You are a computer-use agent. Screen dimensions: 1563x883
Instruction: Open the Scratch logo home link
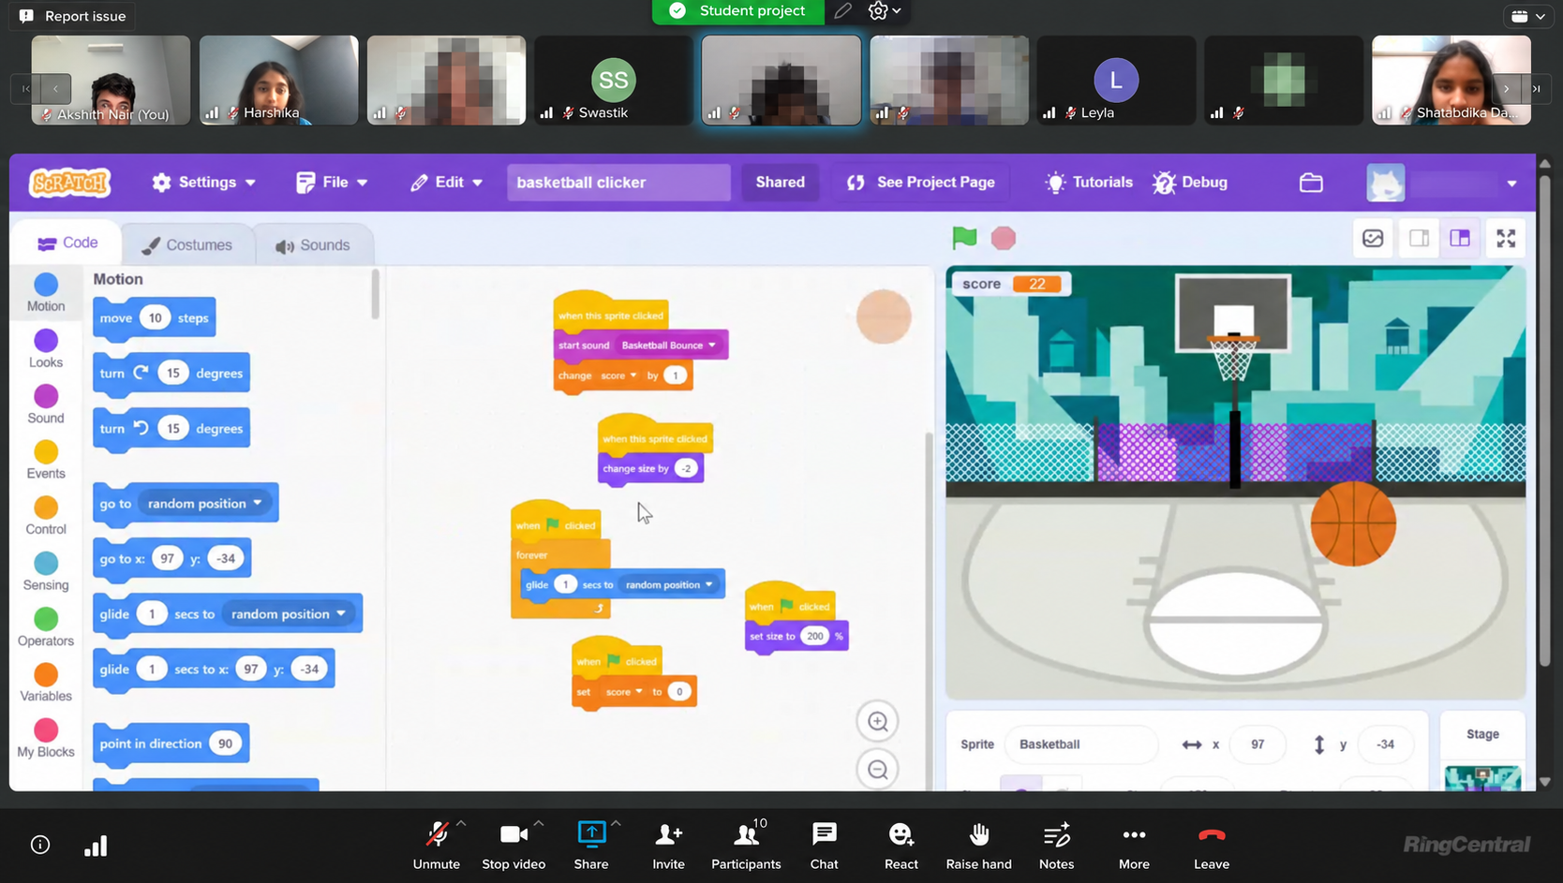[70, 183]
